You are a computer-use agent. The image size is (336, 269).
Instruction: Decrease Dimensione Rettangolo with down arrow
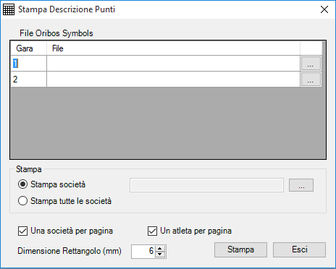pos(160,255)
